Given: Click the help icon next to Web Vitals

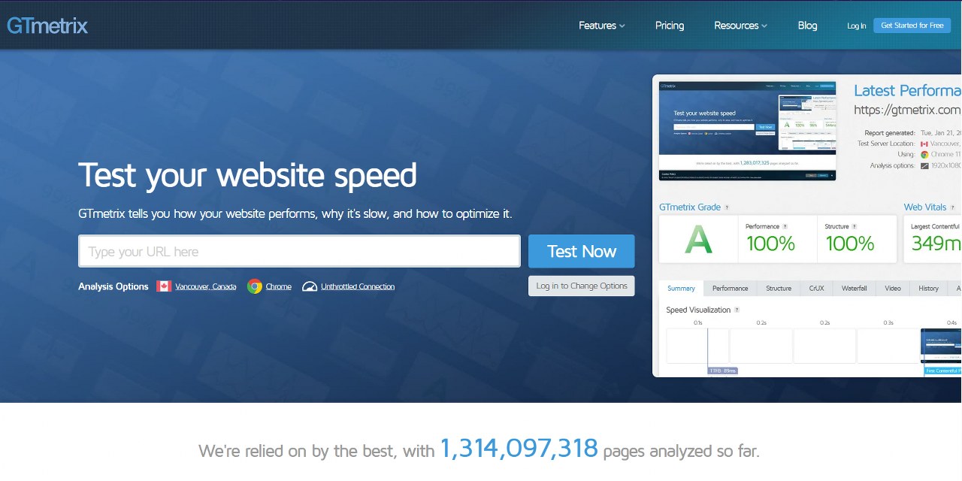Looking at the screenshot, I should pos(954,207).
